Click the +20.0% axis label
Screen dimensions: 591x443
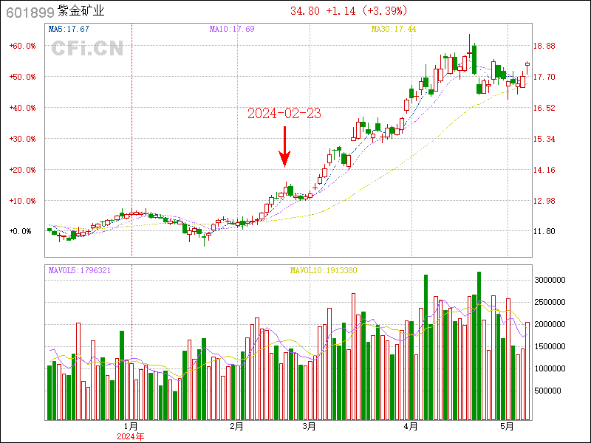pyautogui.click(x=23, y=170)
